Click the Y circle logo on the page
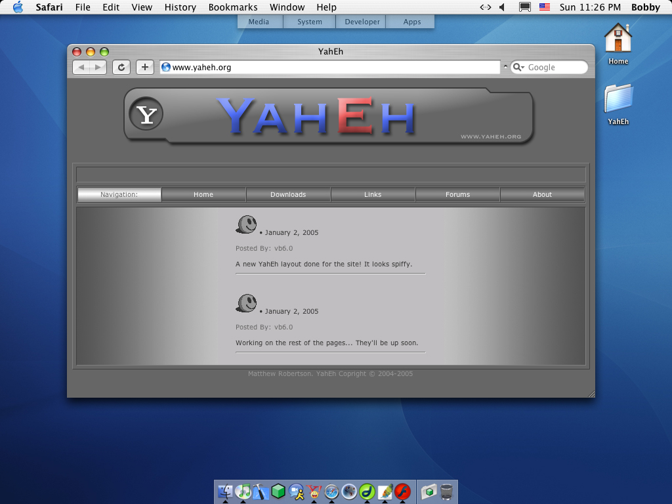 (146, 114)
